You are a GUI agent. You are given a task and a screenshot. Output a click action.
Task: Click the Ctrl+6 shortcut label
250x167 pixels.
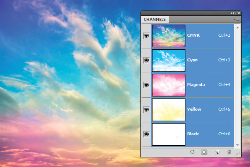coord(224,134)
